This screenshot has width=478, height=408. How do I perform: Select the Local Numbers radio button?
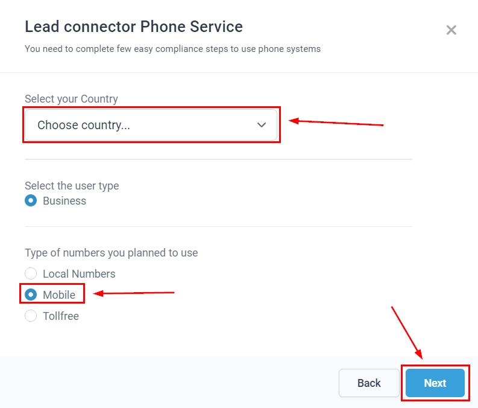(31, 273)
